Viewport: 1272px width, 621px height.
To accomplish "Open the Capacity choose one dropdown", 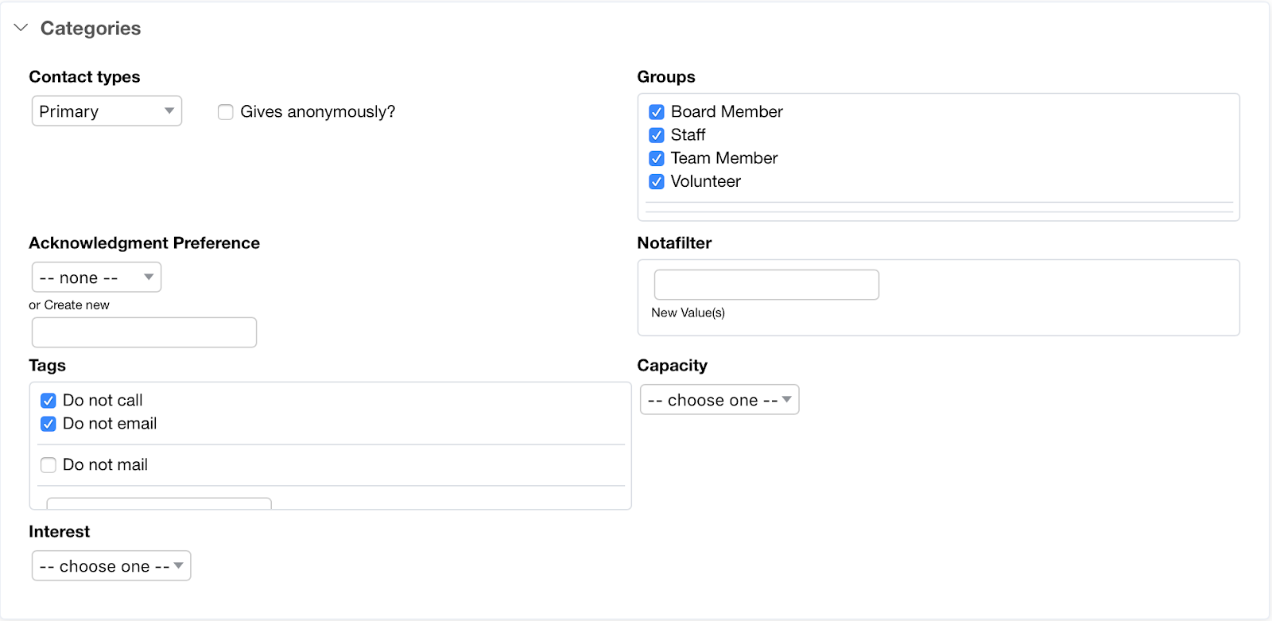I will click(x=719, y=400).
